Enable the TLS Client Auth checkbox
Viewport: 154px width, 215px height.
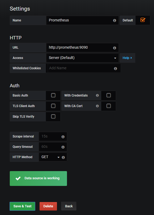pos(53,106)
